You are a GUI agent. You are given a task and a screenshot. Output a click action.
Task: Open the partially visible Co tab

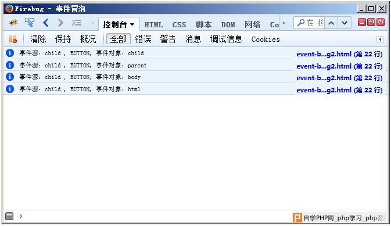pos(274,25)
